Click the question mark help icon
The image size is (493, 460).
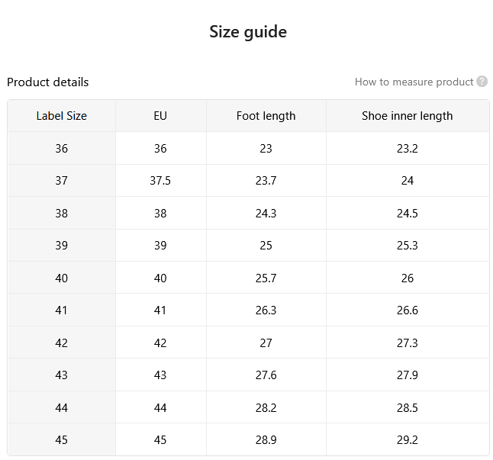click(482, 82)
